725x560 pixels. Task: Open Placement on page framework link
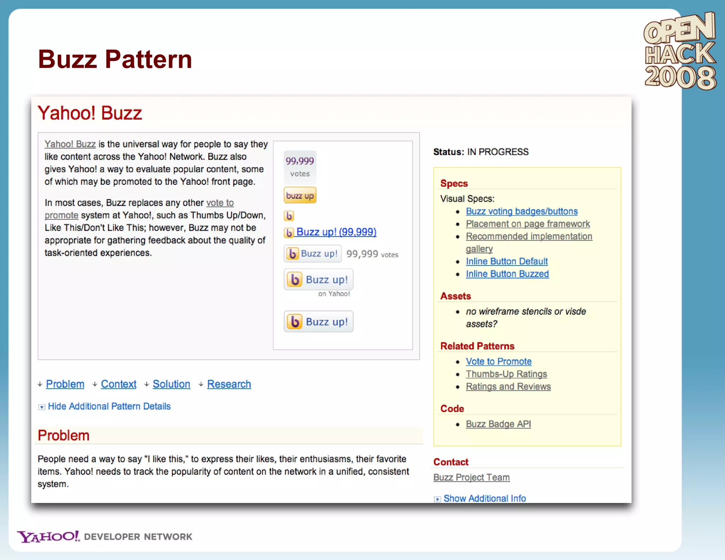pyautogui.click(x=528, y=224)
